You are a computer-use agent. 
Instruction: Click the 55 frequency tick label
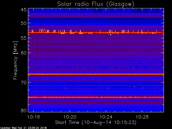pos(24,38)
